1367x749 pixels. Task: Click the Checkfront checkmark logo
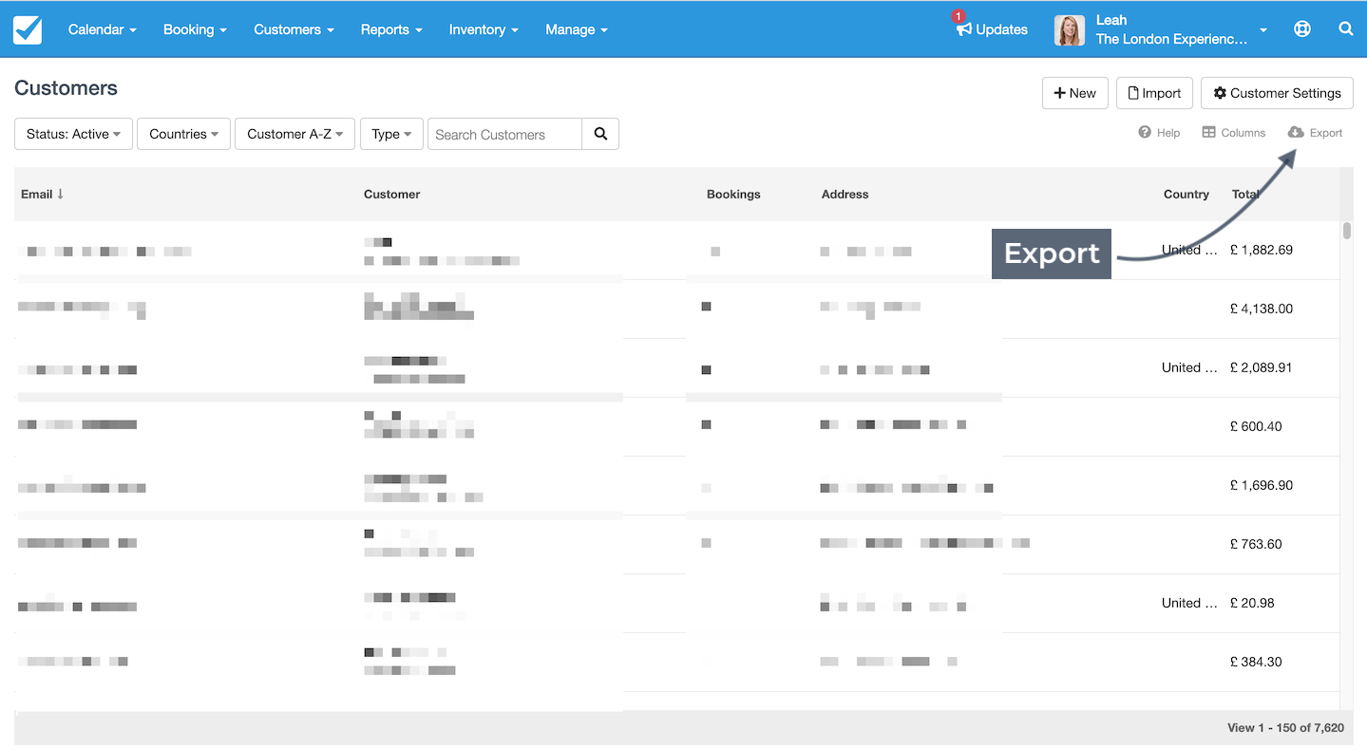(28, 29)
